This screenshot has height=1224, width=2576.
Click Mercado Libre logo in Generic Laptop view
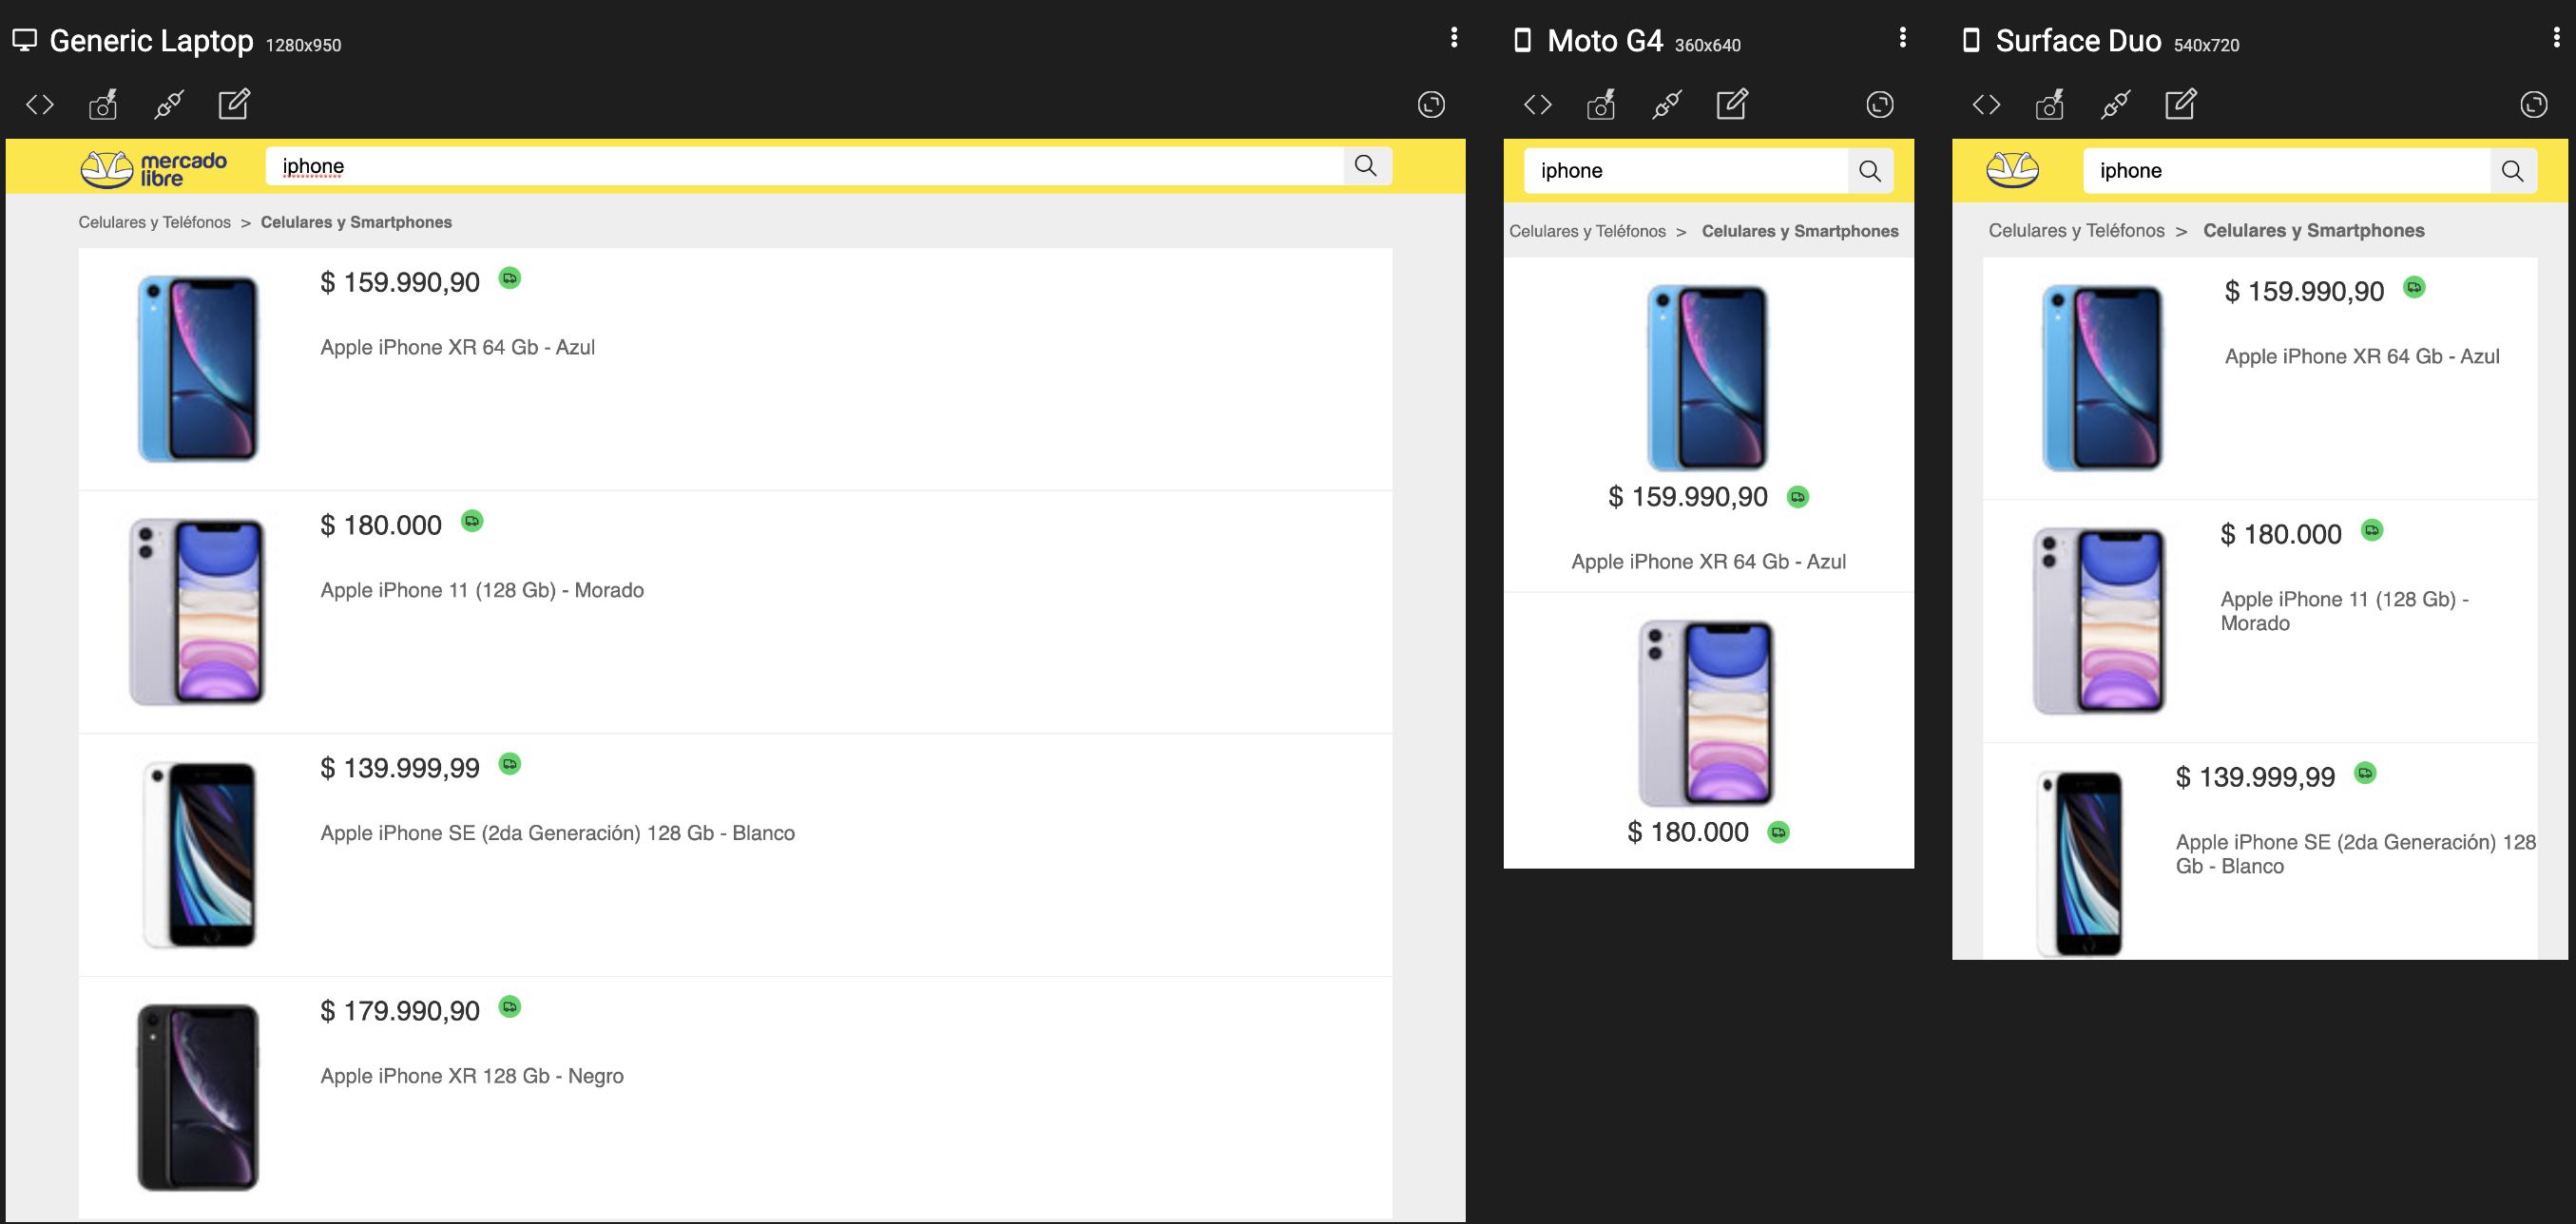click(154, 169)
